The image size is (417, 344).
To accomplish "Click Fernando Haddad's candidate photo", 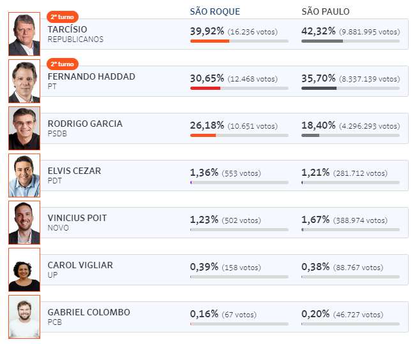I will tap(24, 81).
